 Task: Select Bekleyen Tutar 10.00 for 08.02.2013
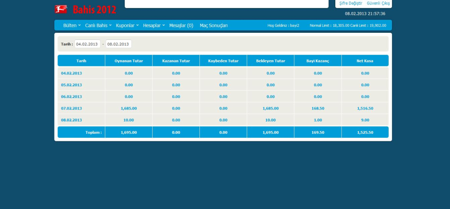(270, 120)
